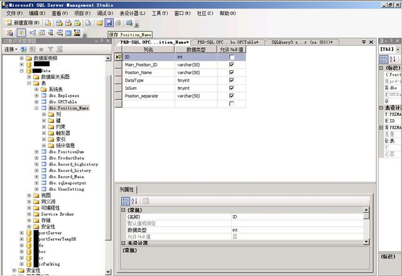Switch to the SQLQuery3 tab
This screenshot has width=402, height=276.
click(x=301, y=42)
